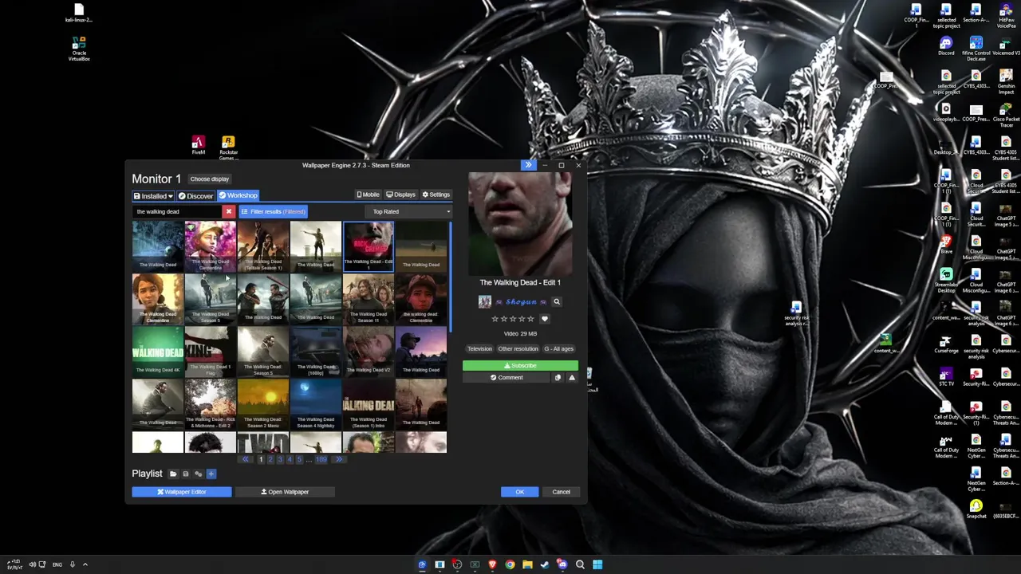Rate wallpaper with the fifth star
The image size is (1021, 574).
[x=530, y=319]
